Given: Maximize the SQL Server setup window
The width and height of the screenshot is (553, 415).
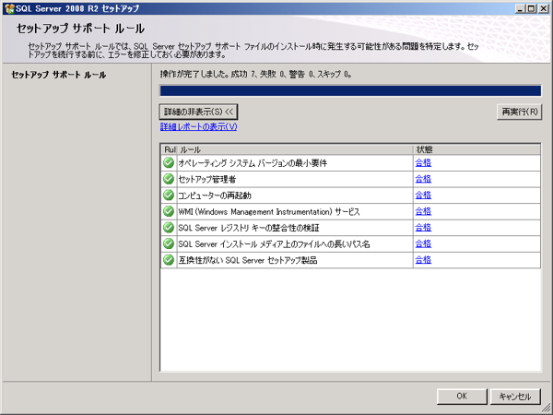Looking at the screenshot, I should [x=531, y=8].
